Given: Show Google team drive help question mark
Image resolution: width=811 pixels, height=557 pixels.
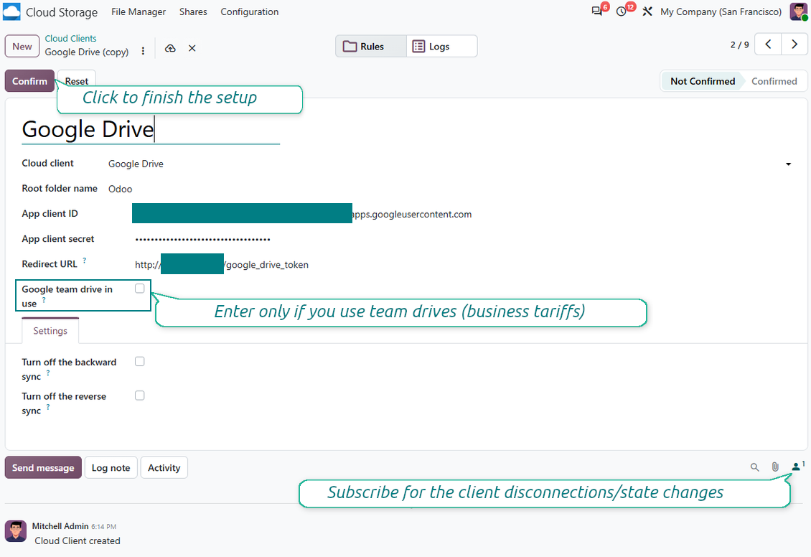Looking at the screenshot, I should coord(44,300).
